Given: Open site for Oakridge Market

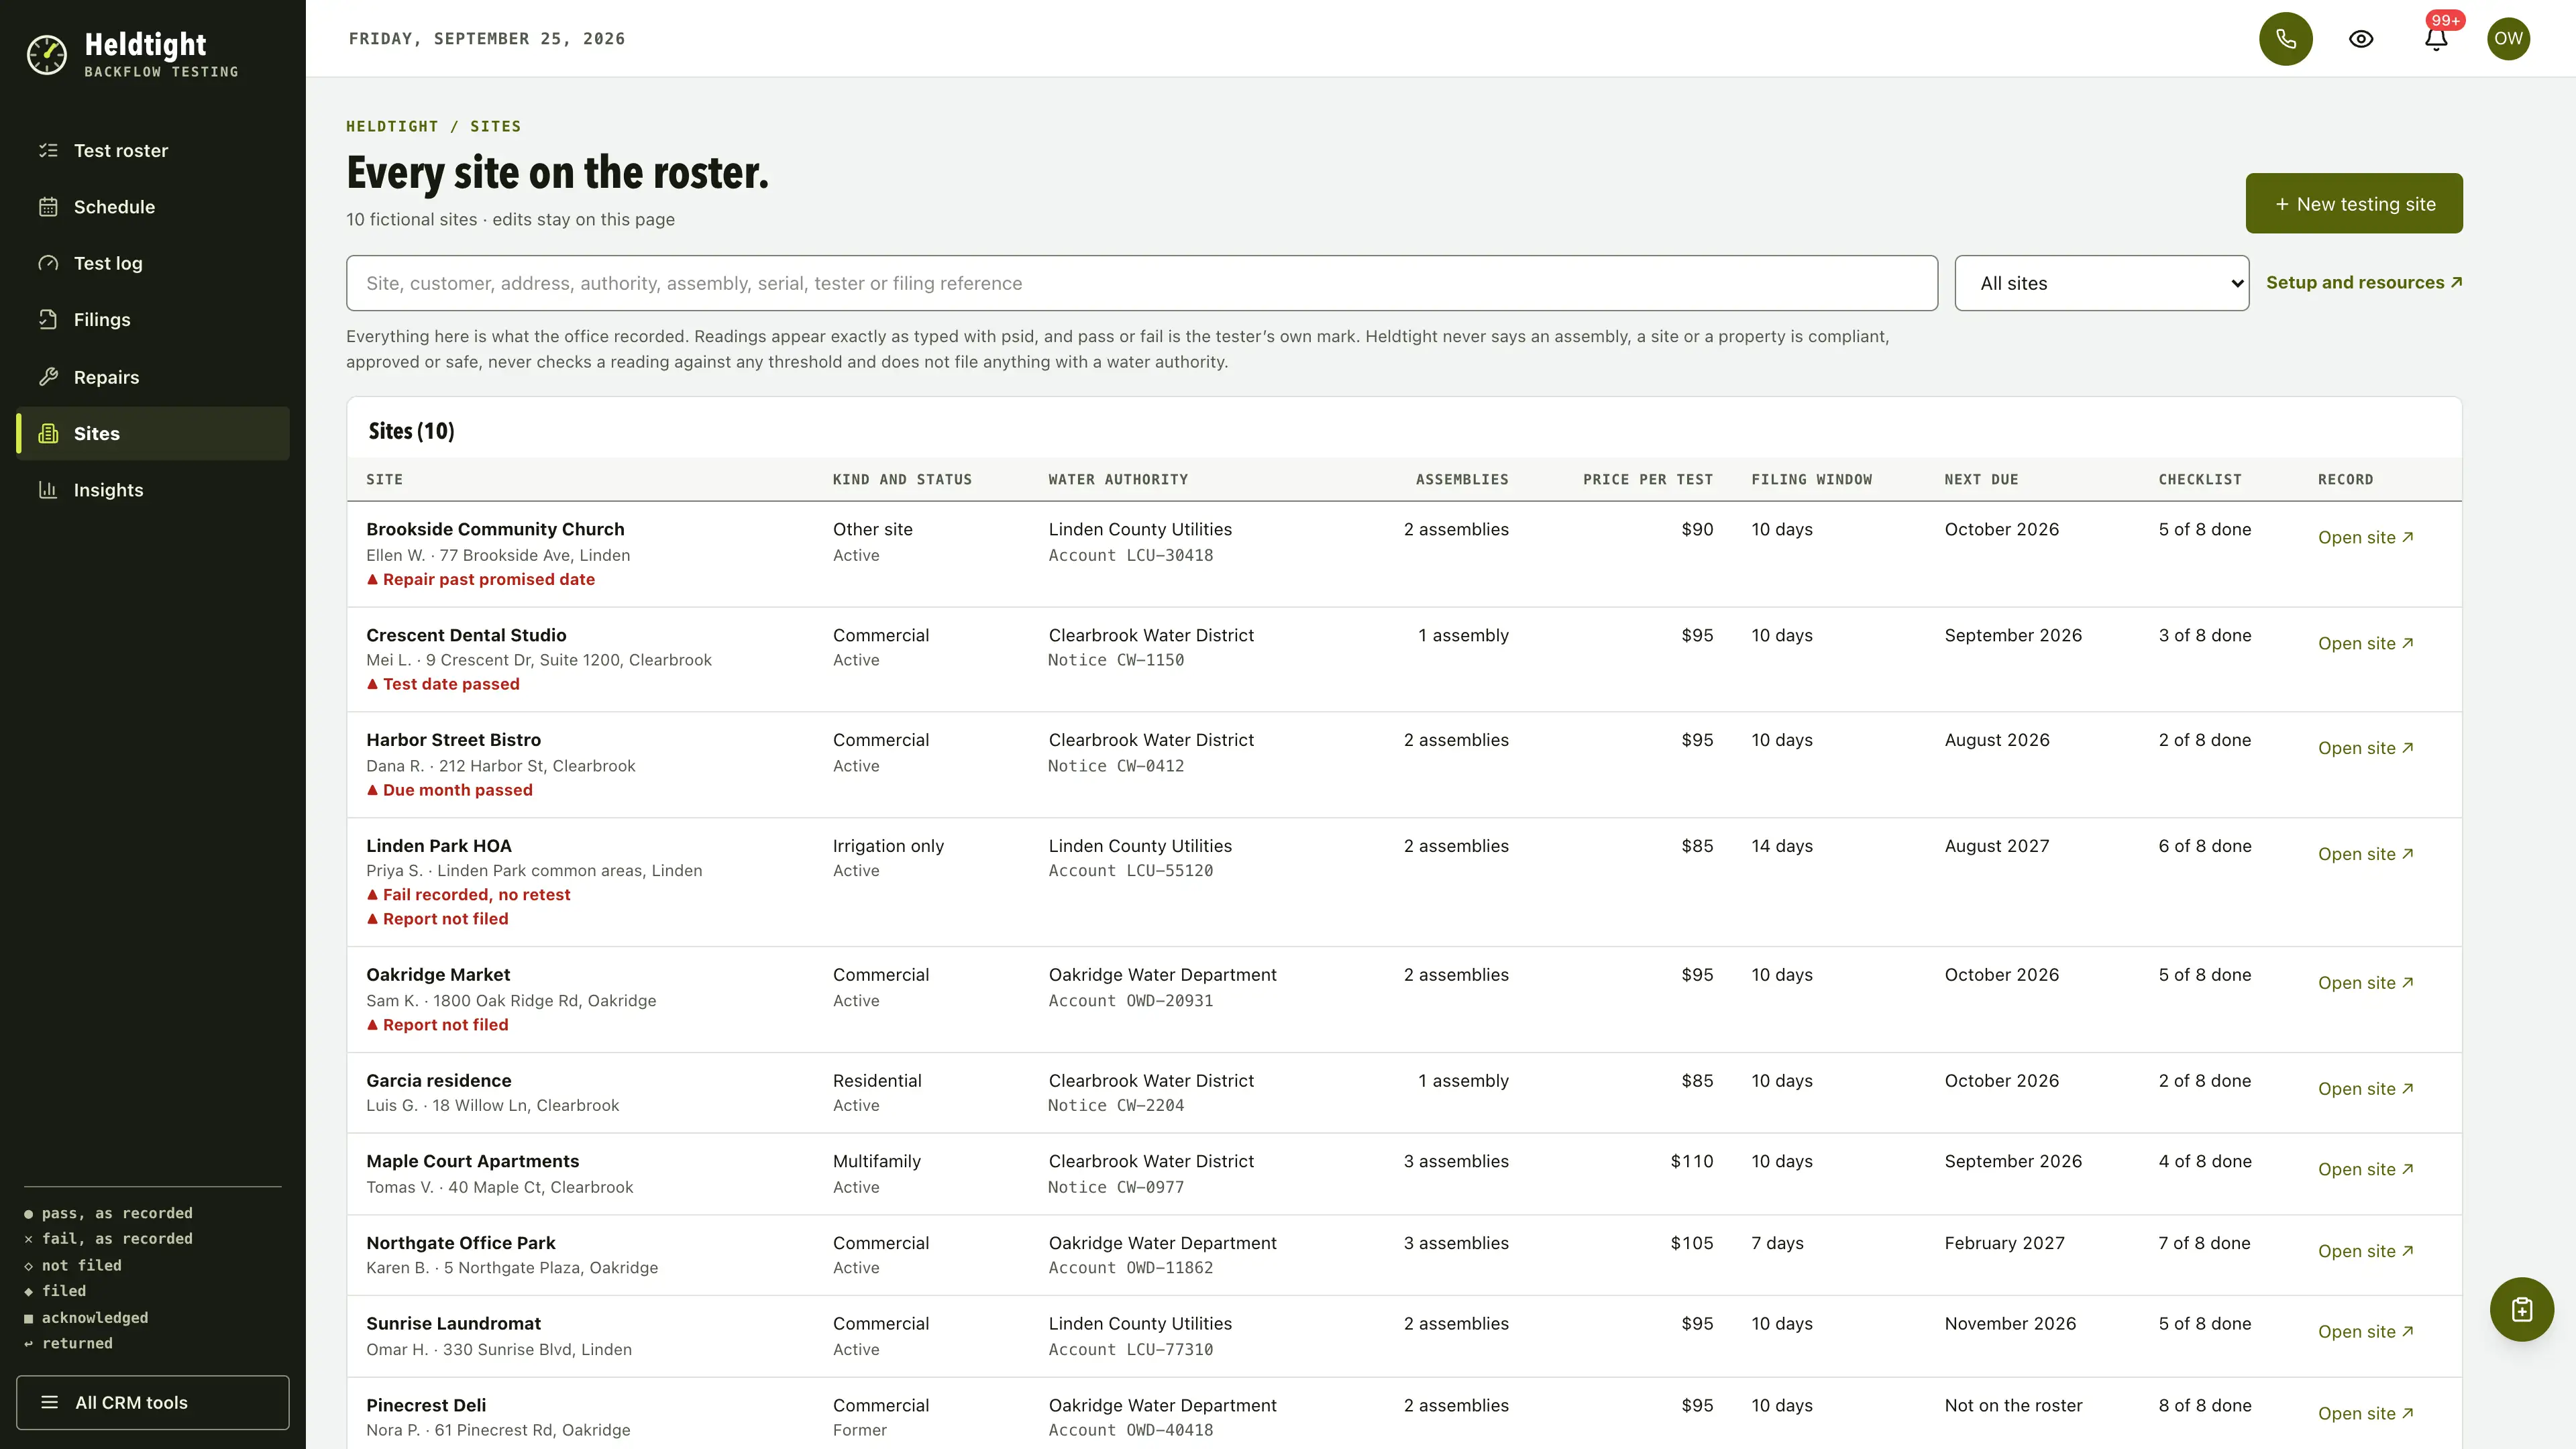Looking at the screenshot, I should click(x=2365, y=983).
